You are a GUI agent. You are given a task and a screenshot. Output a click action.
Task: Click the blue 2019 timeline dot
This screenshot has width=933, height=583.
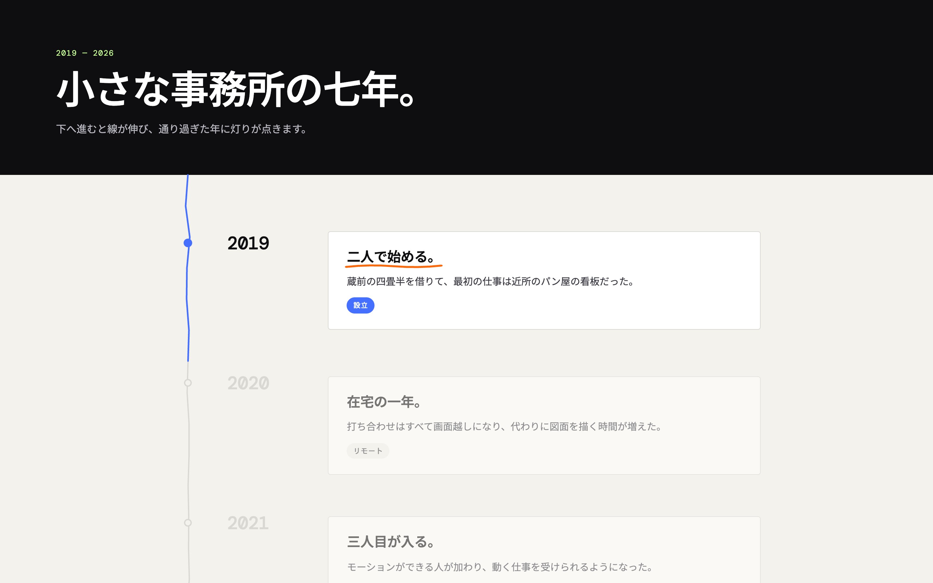click(x=188, y=243)
